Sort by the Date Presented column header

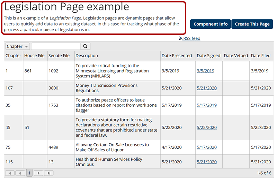tap(177, 56)
